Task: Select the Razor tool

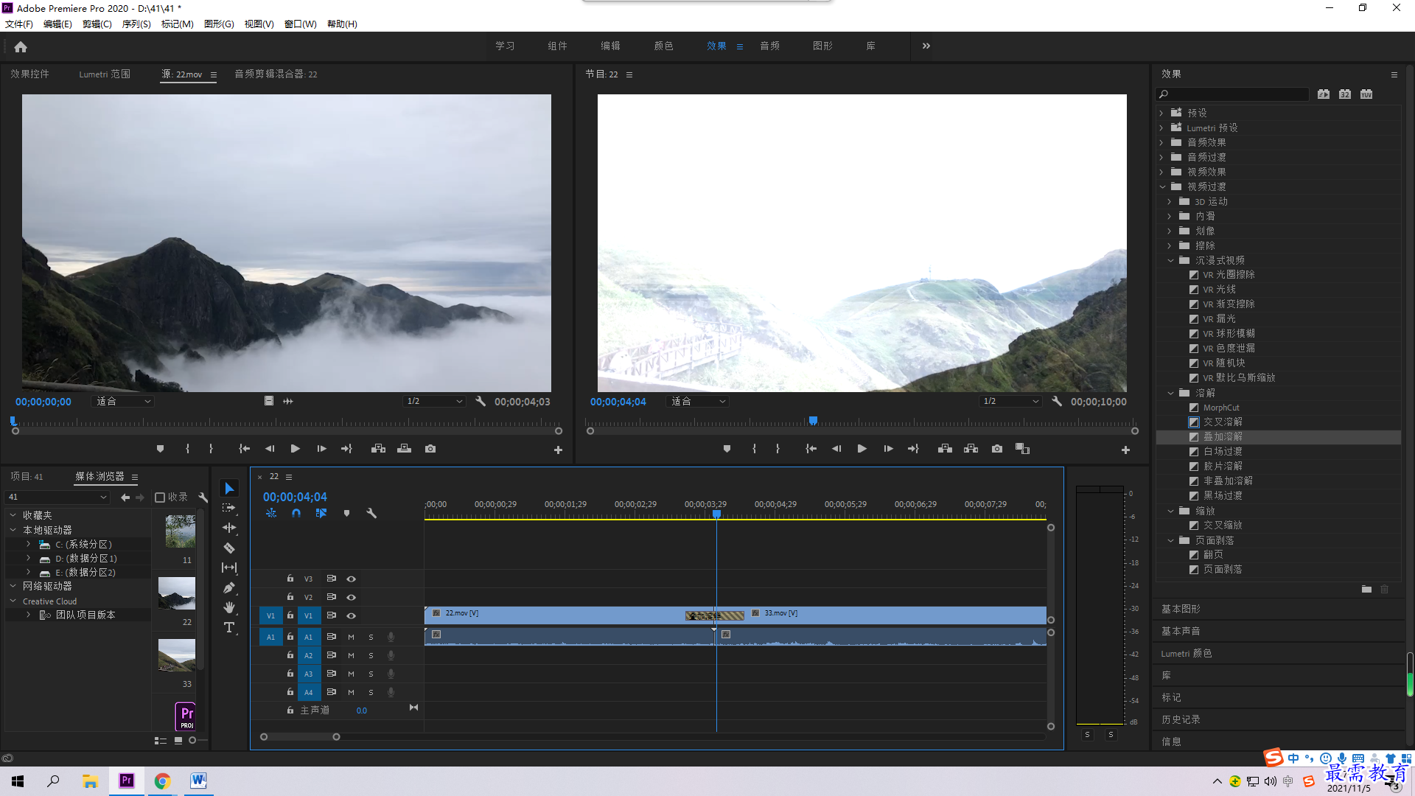Action: (x=229, y=548)
